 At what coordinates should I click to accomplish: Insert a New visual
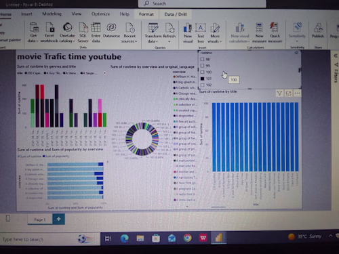pos(188,33)
